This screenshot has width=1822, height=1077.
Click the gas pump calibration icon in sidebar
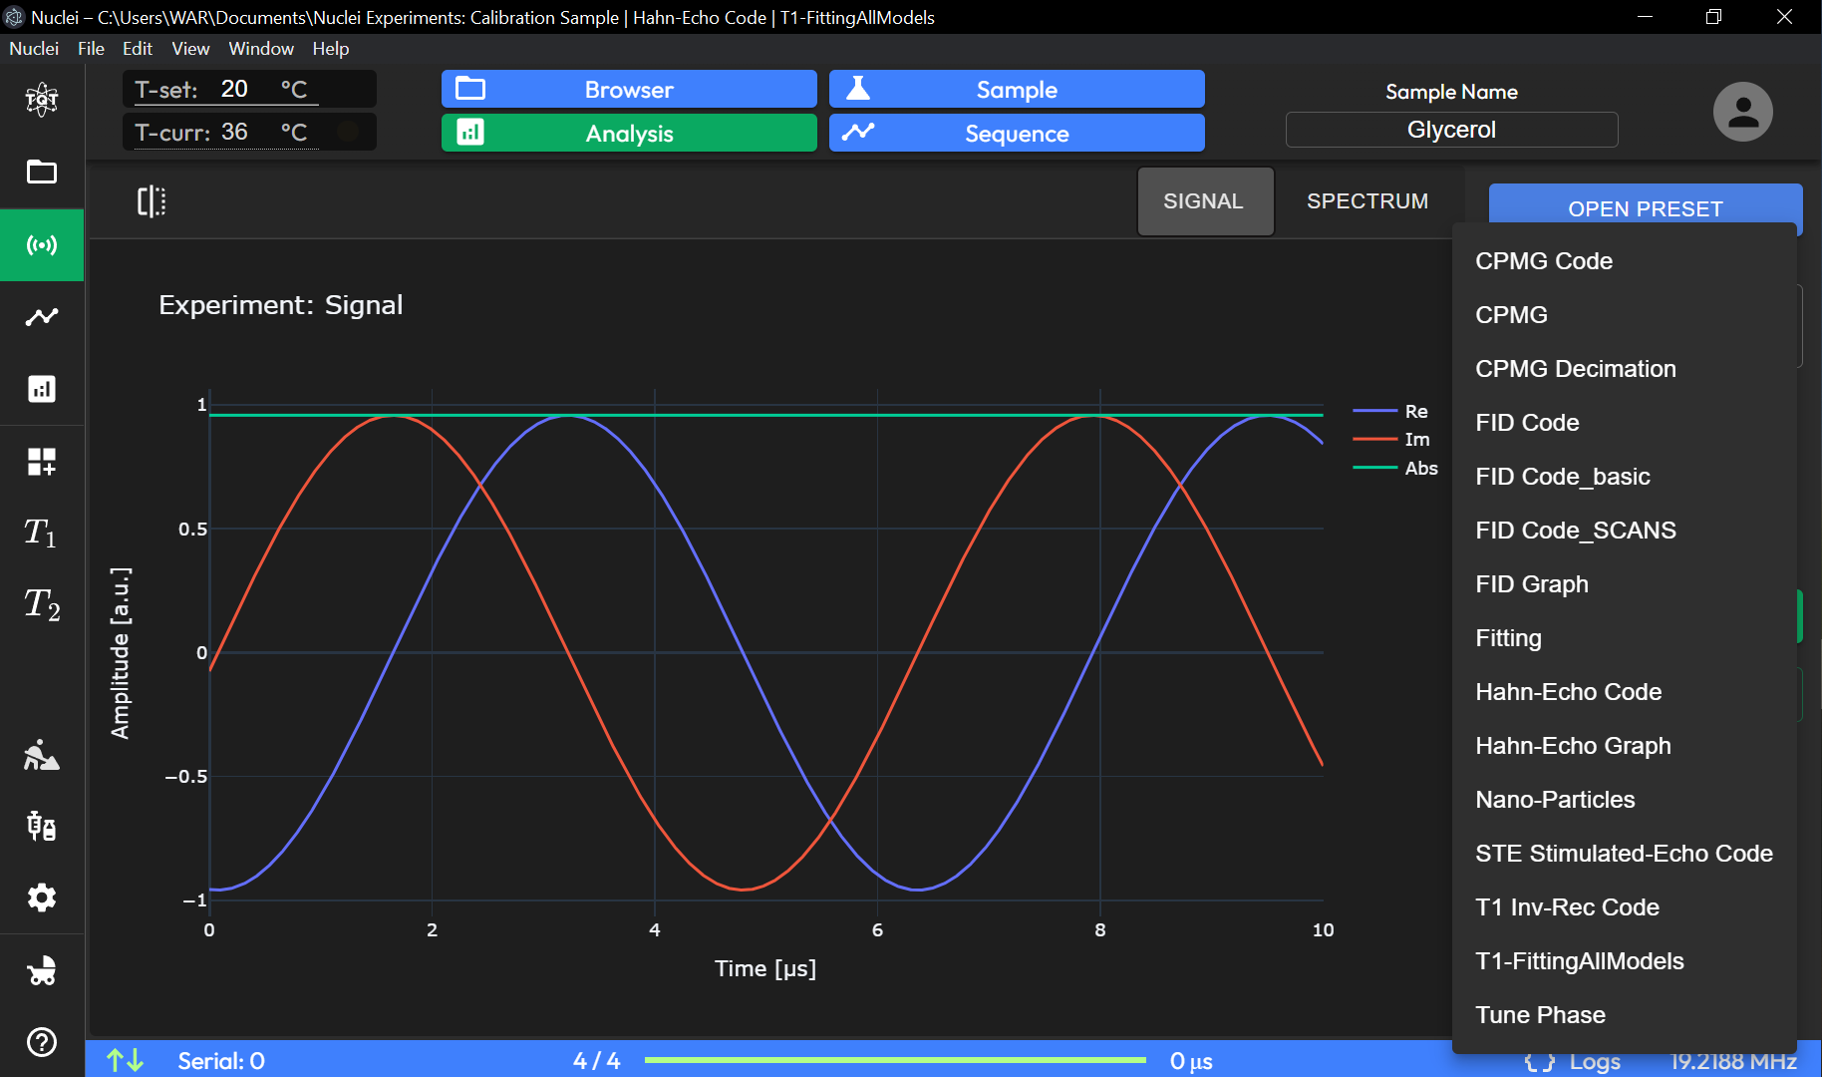tap(42, 826)
